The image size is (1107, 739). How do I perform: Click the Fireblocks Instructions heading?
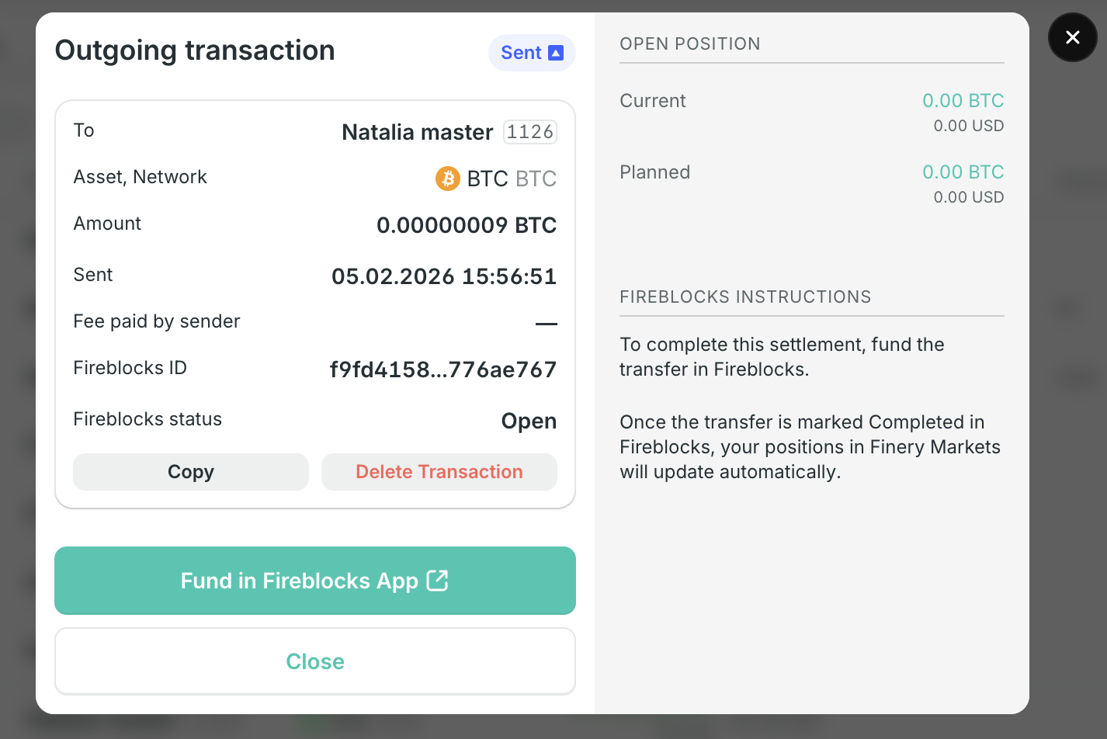744,297
